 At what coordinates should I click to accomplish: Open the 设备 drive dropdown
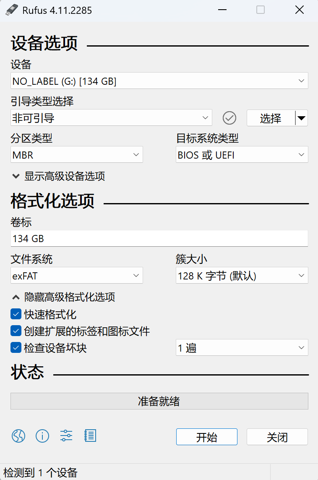[159, 81]
